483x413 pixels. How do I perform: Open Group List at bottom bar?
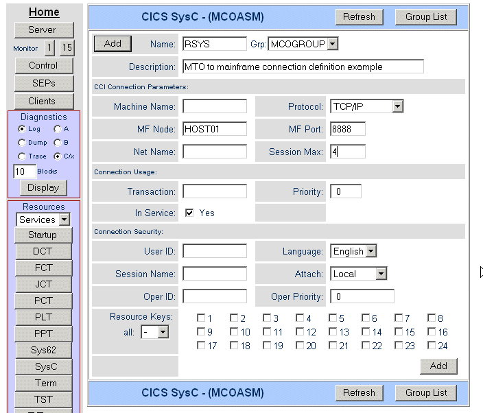[425, 393]
